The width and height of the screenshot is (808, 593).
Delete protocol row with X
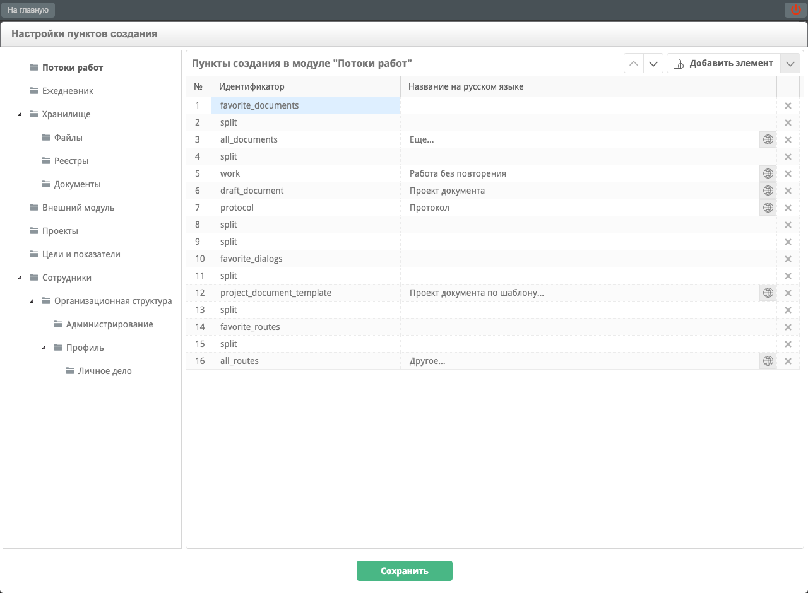(x=788, y=208)
